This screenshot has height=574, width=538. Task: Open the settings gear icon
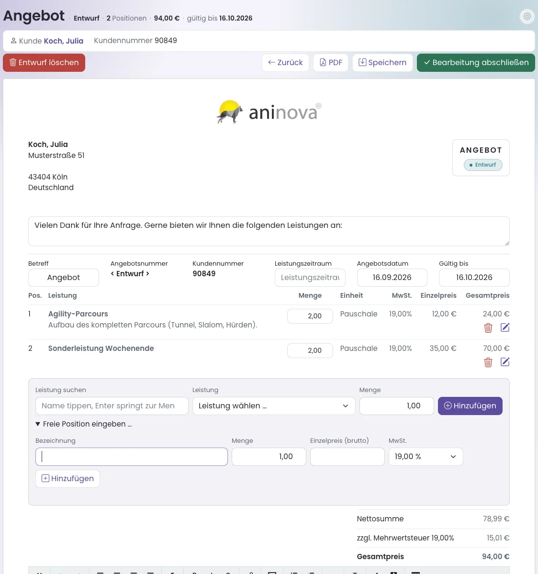pos(527,16)
